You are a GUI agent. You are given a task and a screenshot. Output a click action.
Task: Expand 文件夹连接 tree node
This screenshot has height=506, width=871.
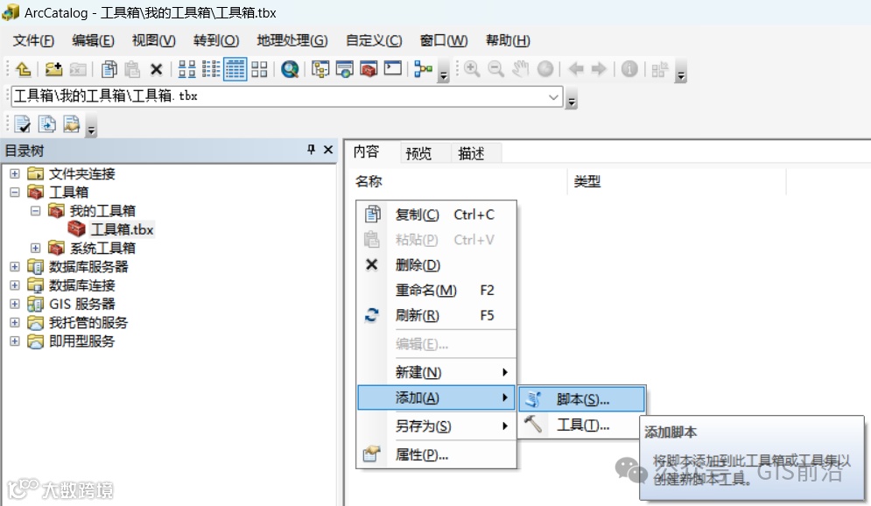14,173
